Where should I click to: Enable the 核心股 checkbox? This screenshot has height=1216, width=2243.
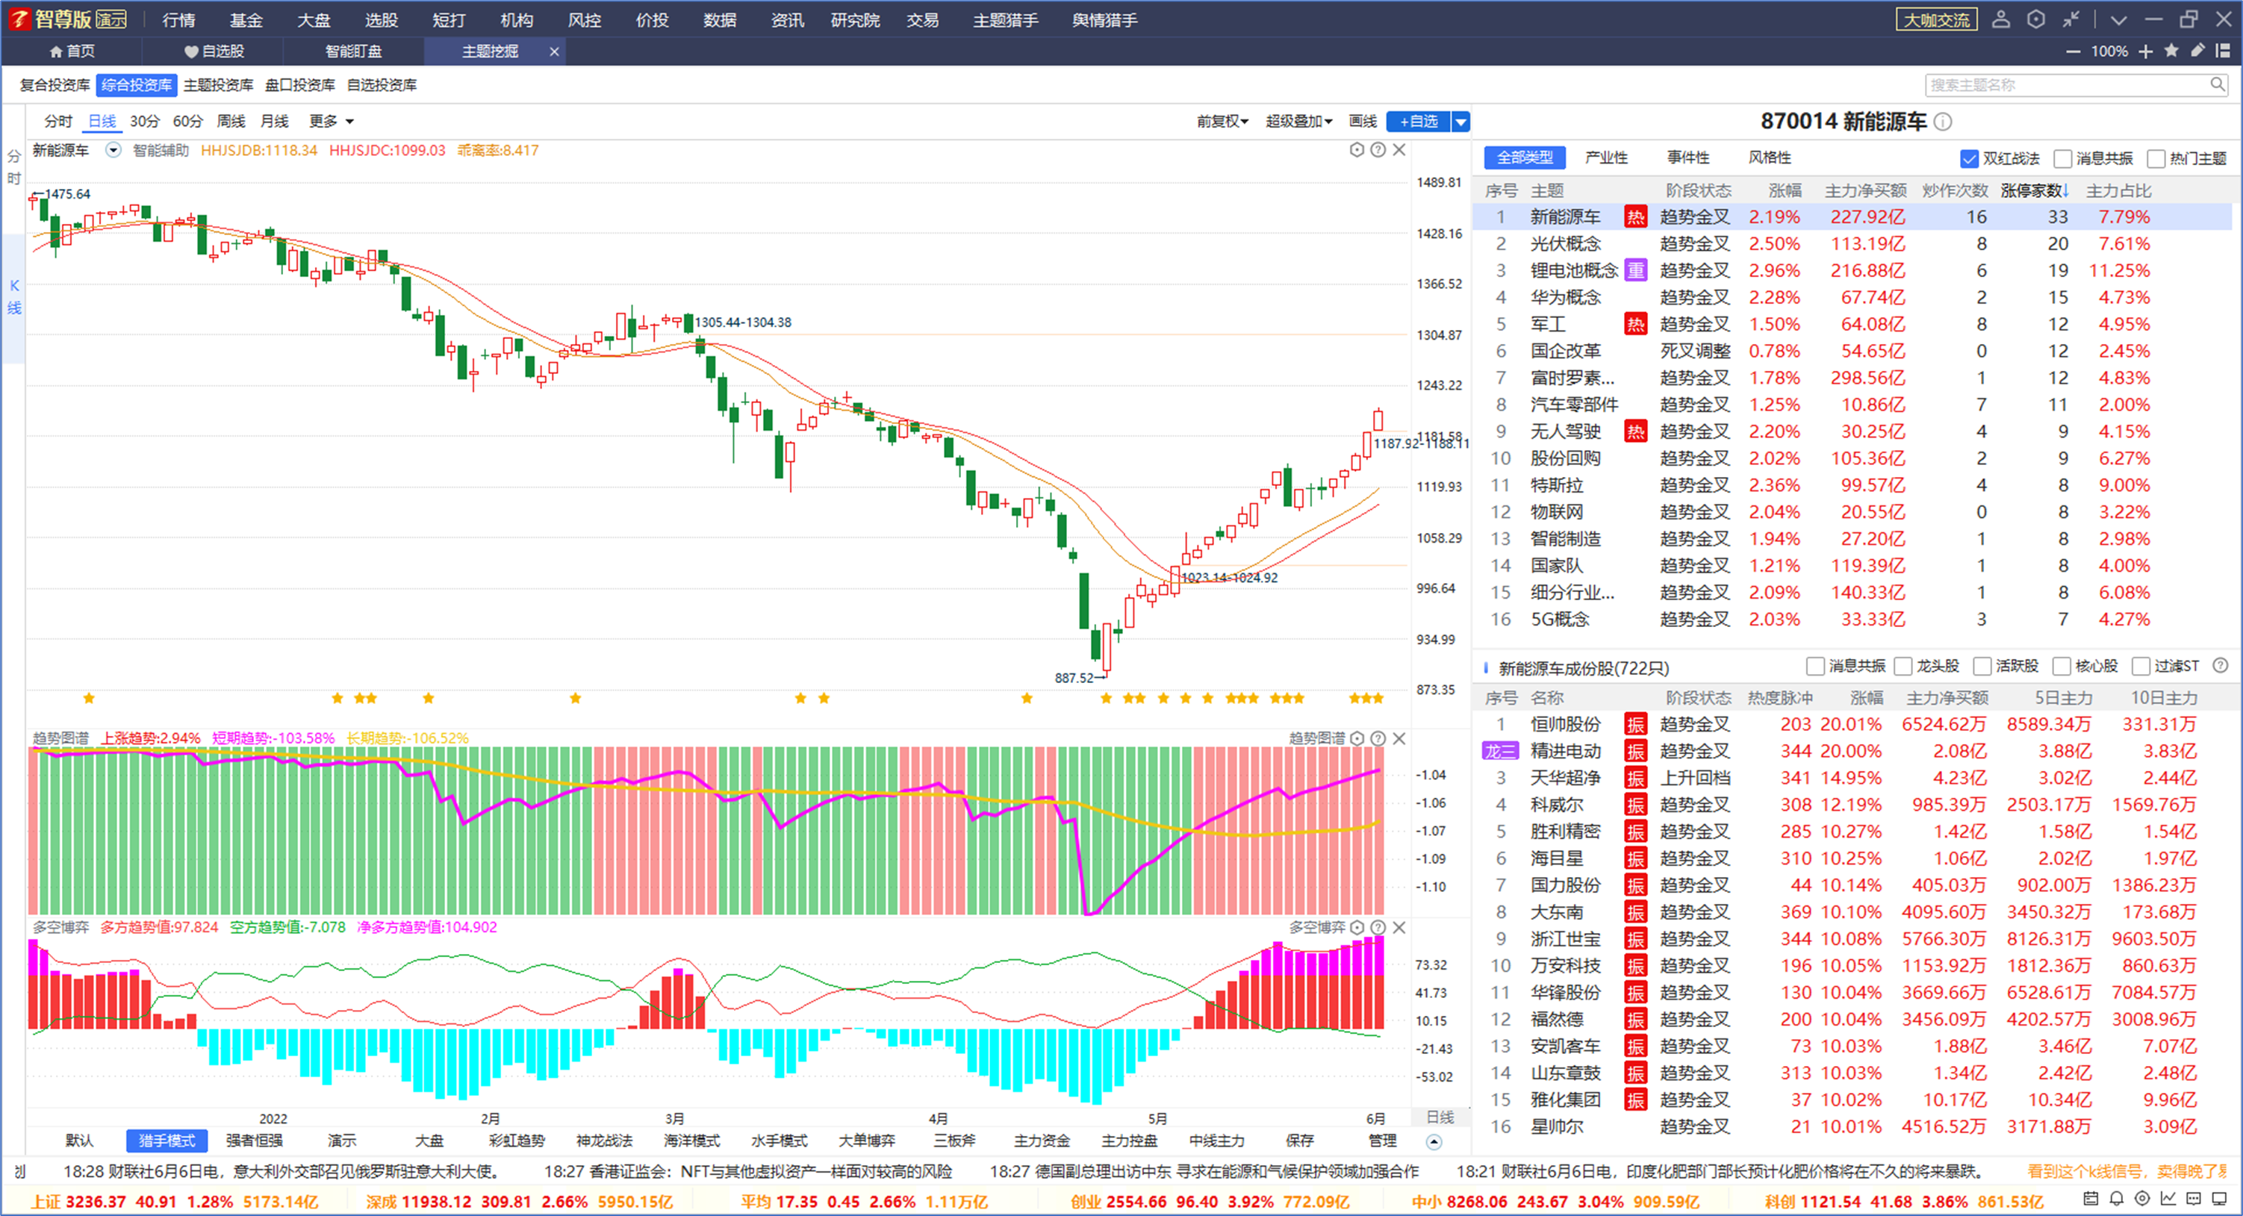pos(2062,667)
